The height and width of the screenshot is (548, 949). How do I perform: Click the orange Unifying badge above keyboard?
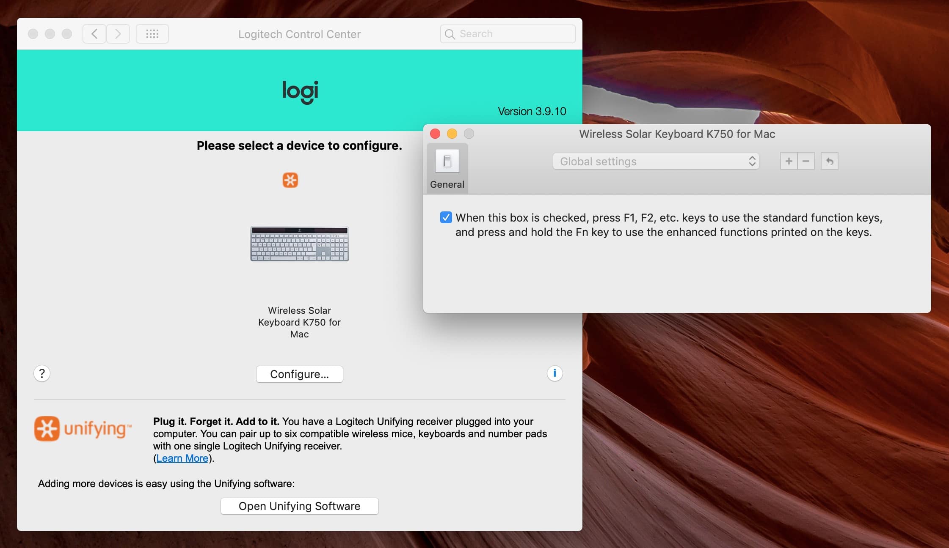290,180
